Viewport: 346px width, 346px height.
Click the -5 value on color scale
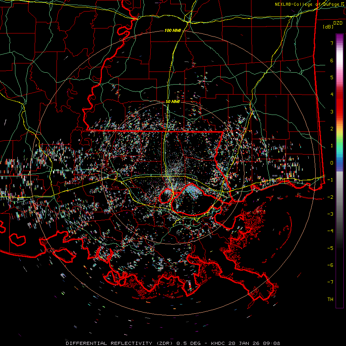tap(330, 248)
